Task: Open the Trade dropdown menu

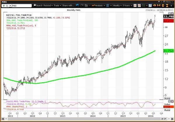Action: coord(57,6)
